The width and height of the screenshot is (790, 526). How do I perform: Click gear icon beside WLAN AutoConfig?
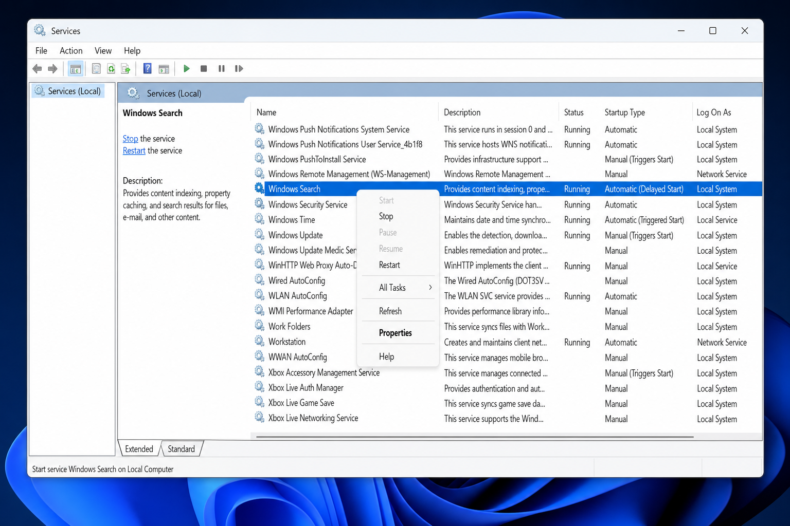click(260, 295)
